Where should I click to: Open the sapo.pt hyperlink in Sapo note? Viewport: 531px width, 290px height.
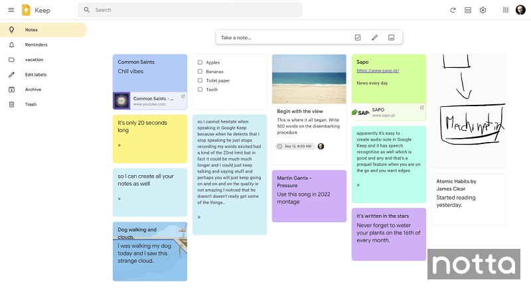coord(378,70)
